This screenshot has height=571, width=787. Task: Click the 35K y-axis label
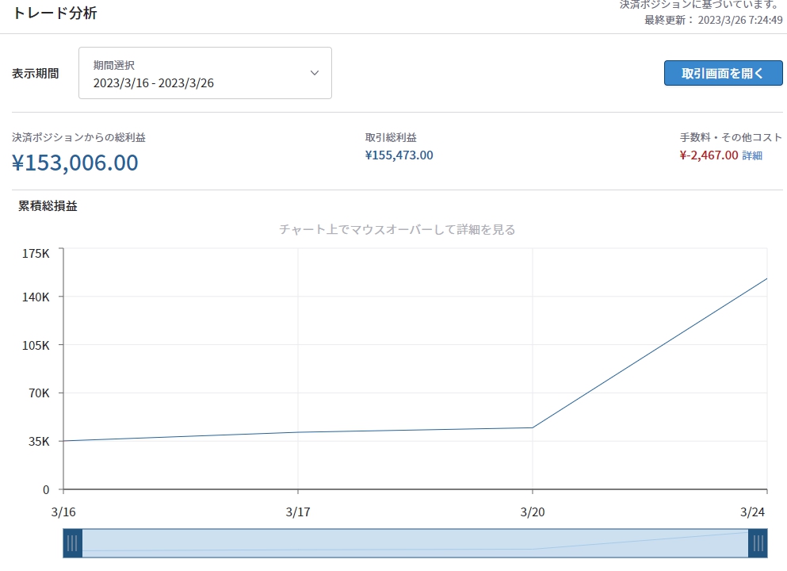click(x=38, y=441)
